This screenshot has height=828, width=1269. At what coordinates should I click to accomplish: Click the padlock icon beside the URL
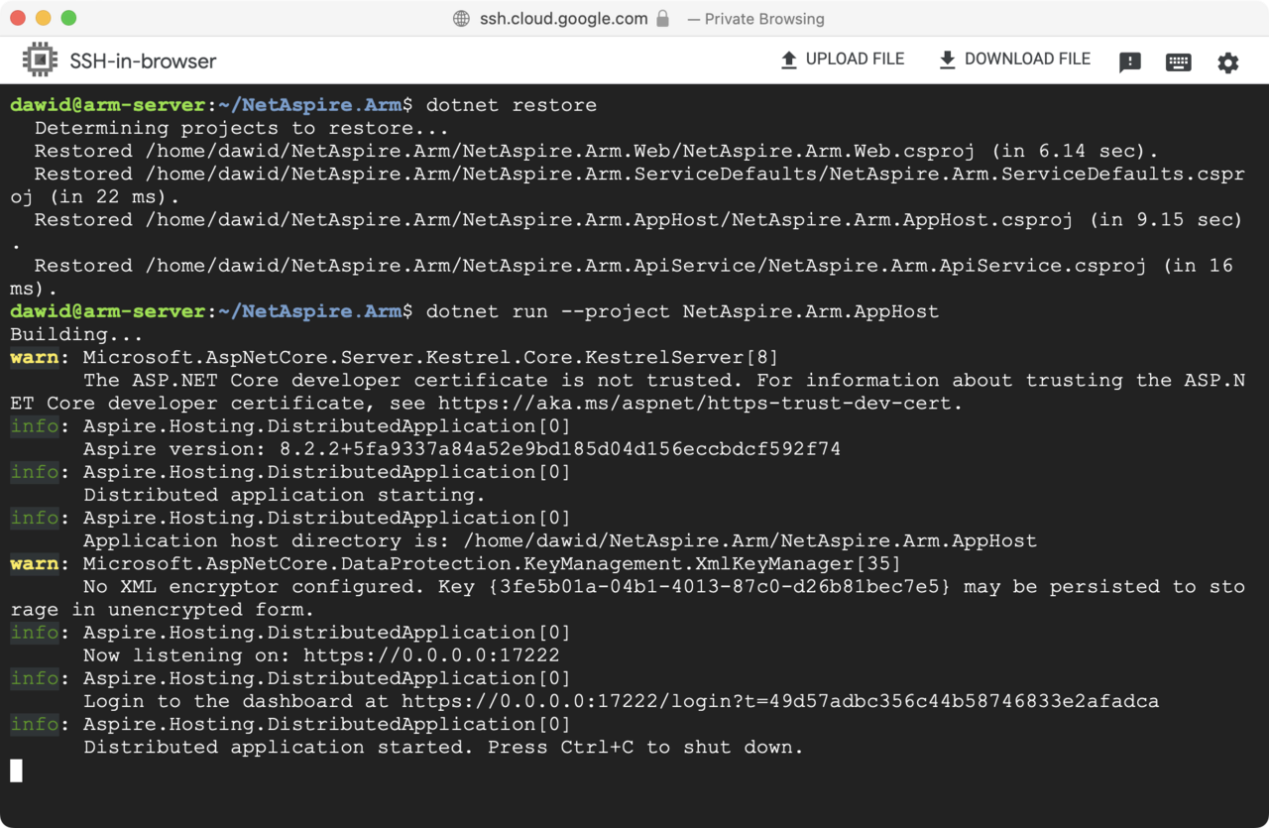[x=662, y=19]
